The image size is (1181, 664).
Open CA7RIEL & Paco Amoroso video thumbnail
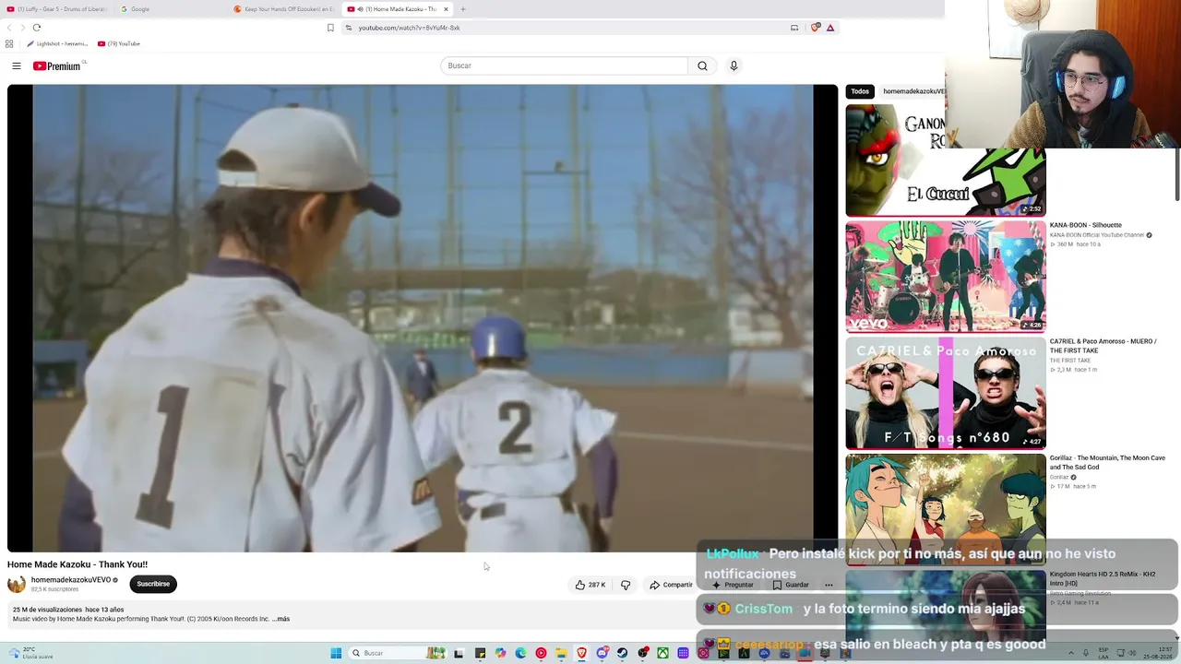tap(946, 393)
